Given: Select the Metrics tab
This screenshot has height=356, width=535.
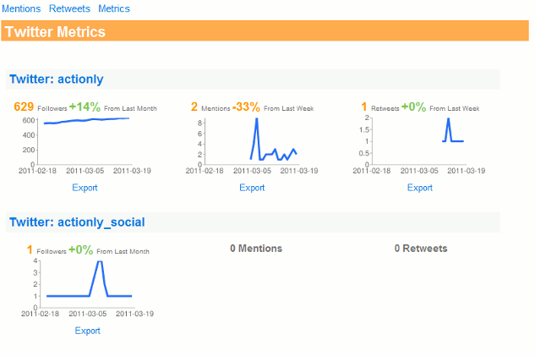Looking at the screenshot, I should click(114, 8).
